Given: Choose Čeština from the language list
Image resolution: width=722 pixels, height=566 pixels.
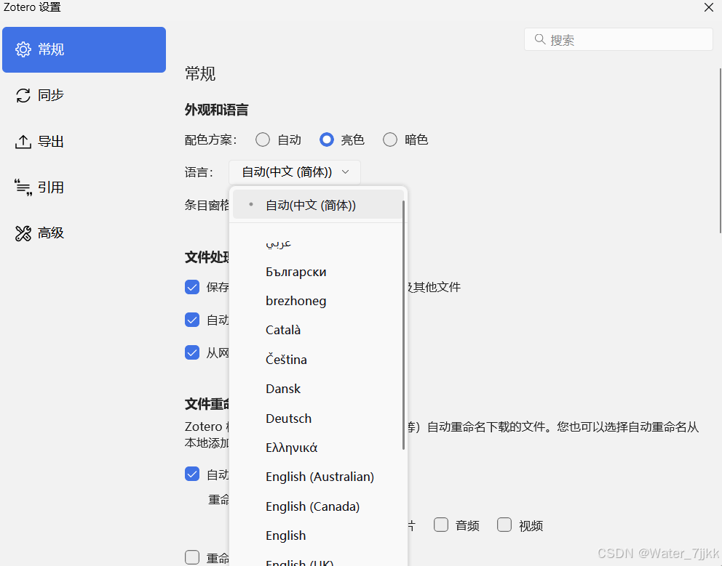Looking at the screenshot, I should (x=318, y=360).
